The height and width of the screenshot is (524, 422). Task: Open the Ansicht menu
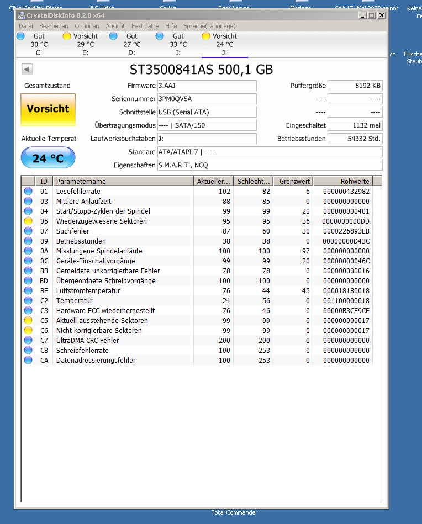(x=115, y=26)
